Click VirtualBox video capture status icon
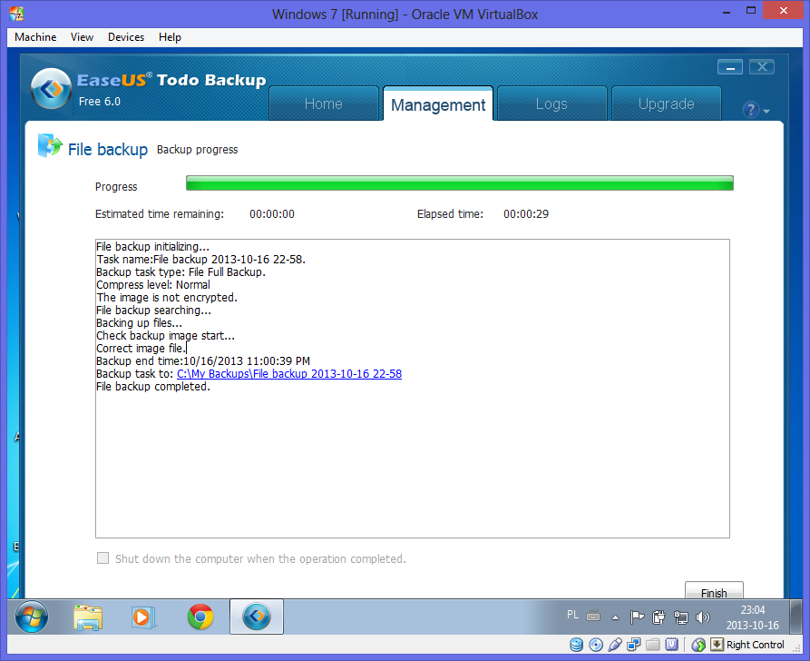This screenshot has width=810, height=661. point(671,645)
